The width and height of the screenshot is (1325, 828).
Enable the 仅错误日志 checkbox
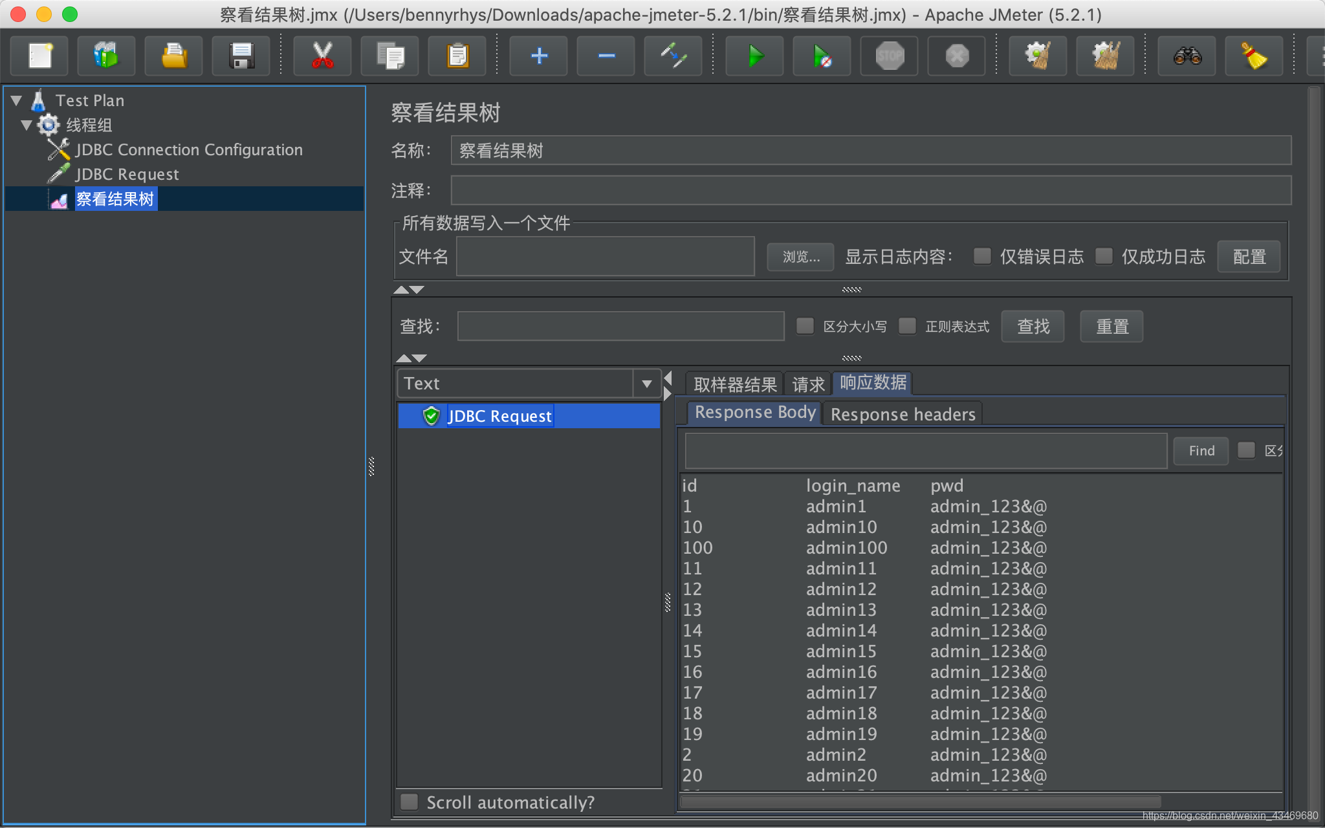click(982, 256)
